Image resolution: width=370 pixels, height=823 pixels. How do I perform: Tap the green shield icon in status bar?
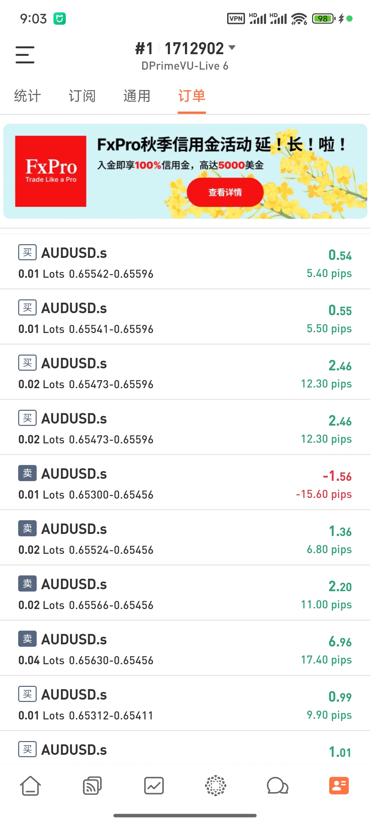(60, 19)
